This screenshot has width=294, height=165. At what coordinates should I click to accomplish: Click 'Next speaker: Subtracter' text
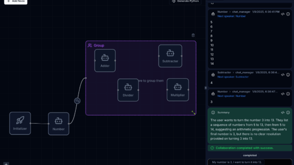233,77
